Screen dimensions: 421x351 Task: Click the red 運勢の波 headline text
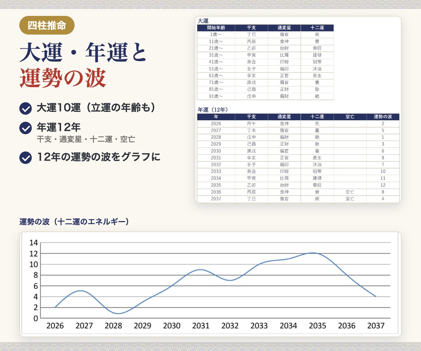click(62, 78)
